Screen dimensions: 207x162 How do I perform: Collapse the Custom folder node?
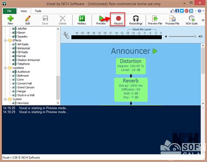[5, 99]
